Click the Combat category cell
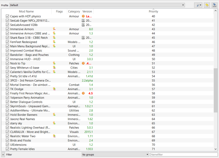Viewport: 219px width, 158px height. (74, 85)
